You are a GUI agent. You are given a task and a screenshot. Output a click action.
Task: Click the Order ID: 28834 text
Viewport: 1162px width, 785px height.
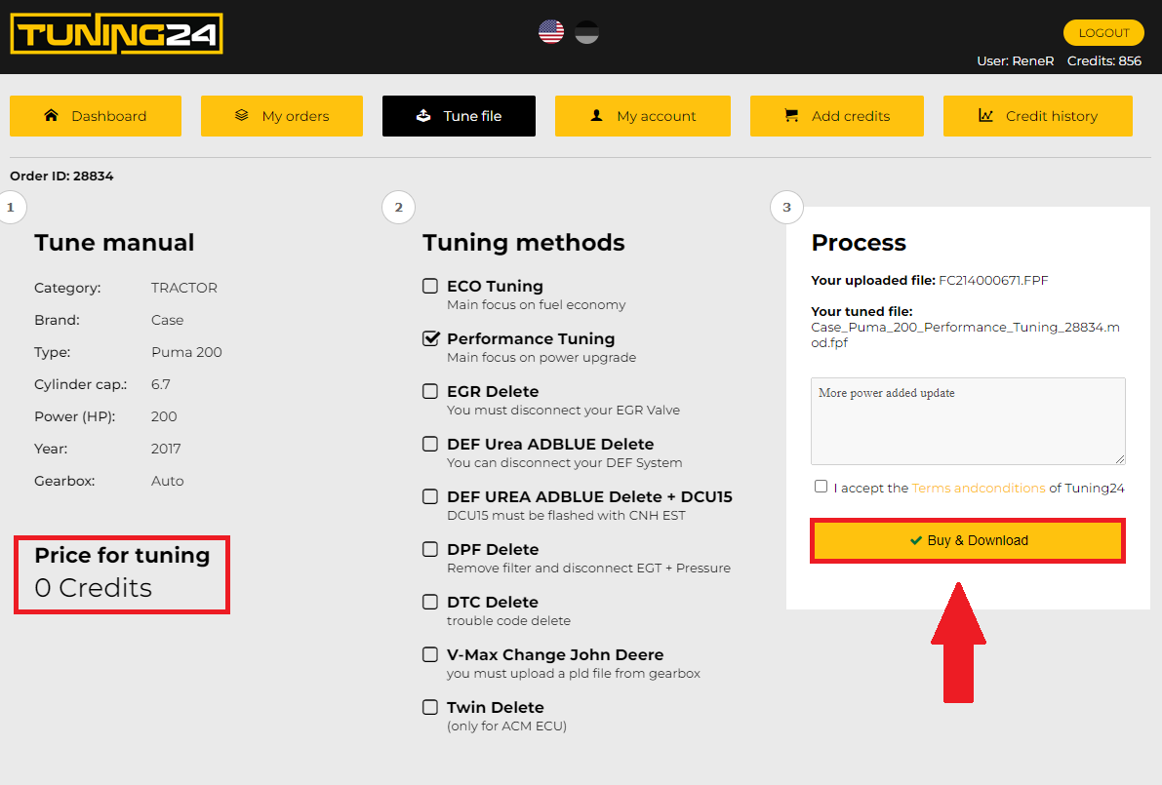tap(61, 177)
